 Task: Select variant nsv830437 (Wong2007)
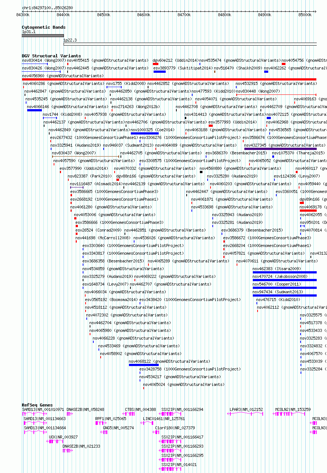tap(74, 153)
